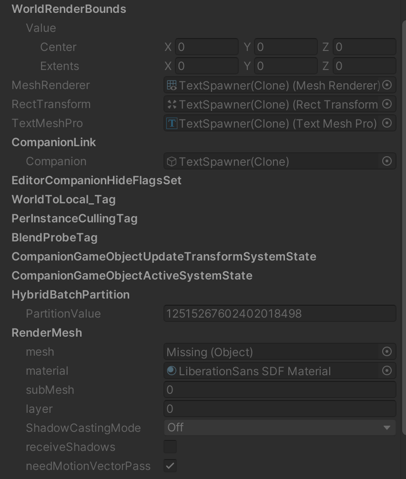Click the Center X value field
This screenshot has height=479, width=406.
coord(207,47)
